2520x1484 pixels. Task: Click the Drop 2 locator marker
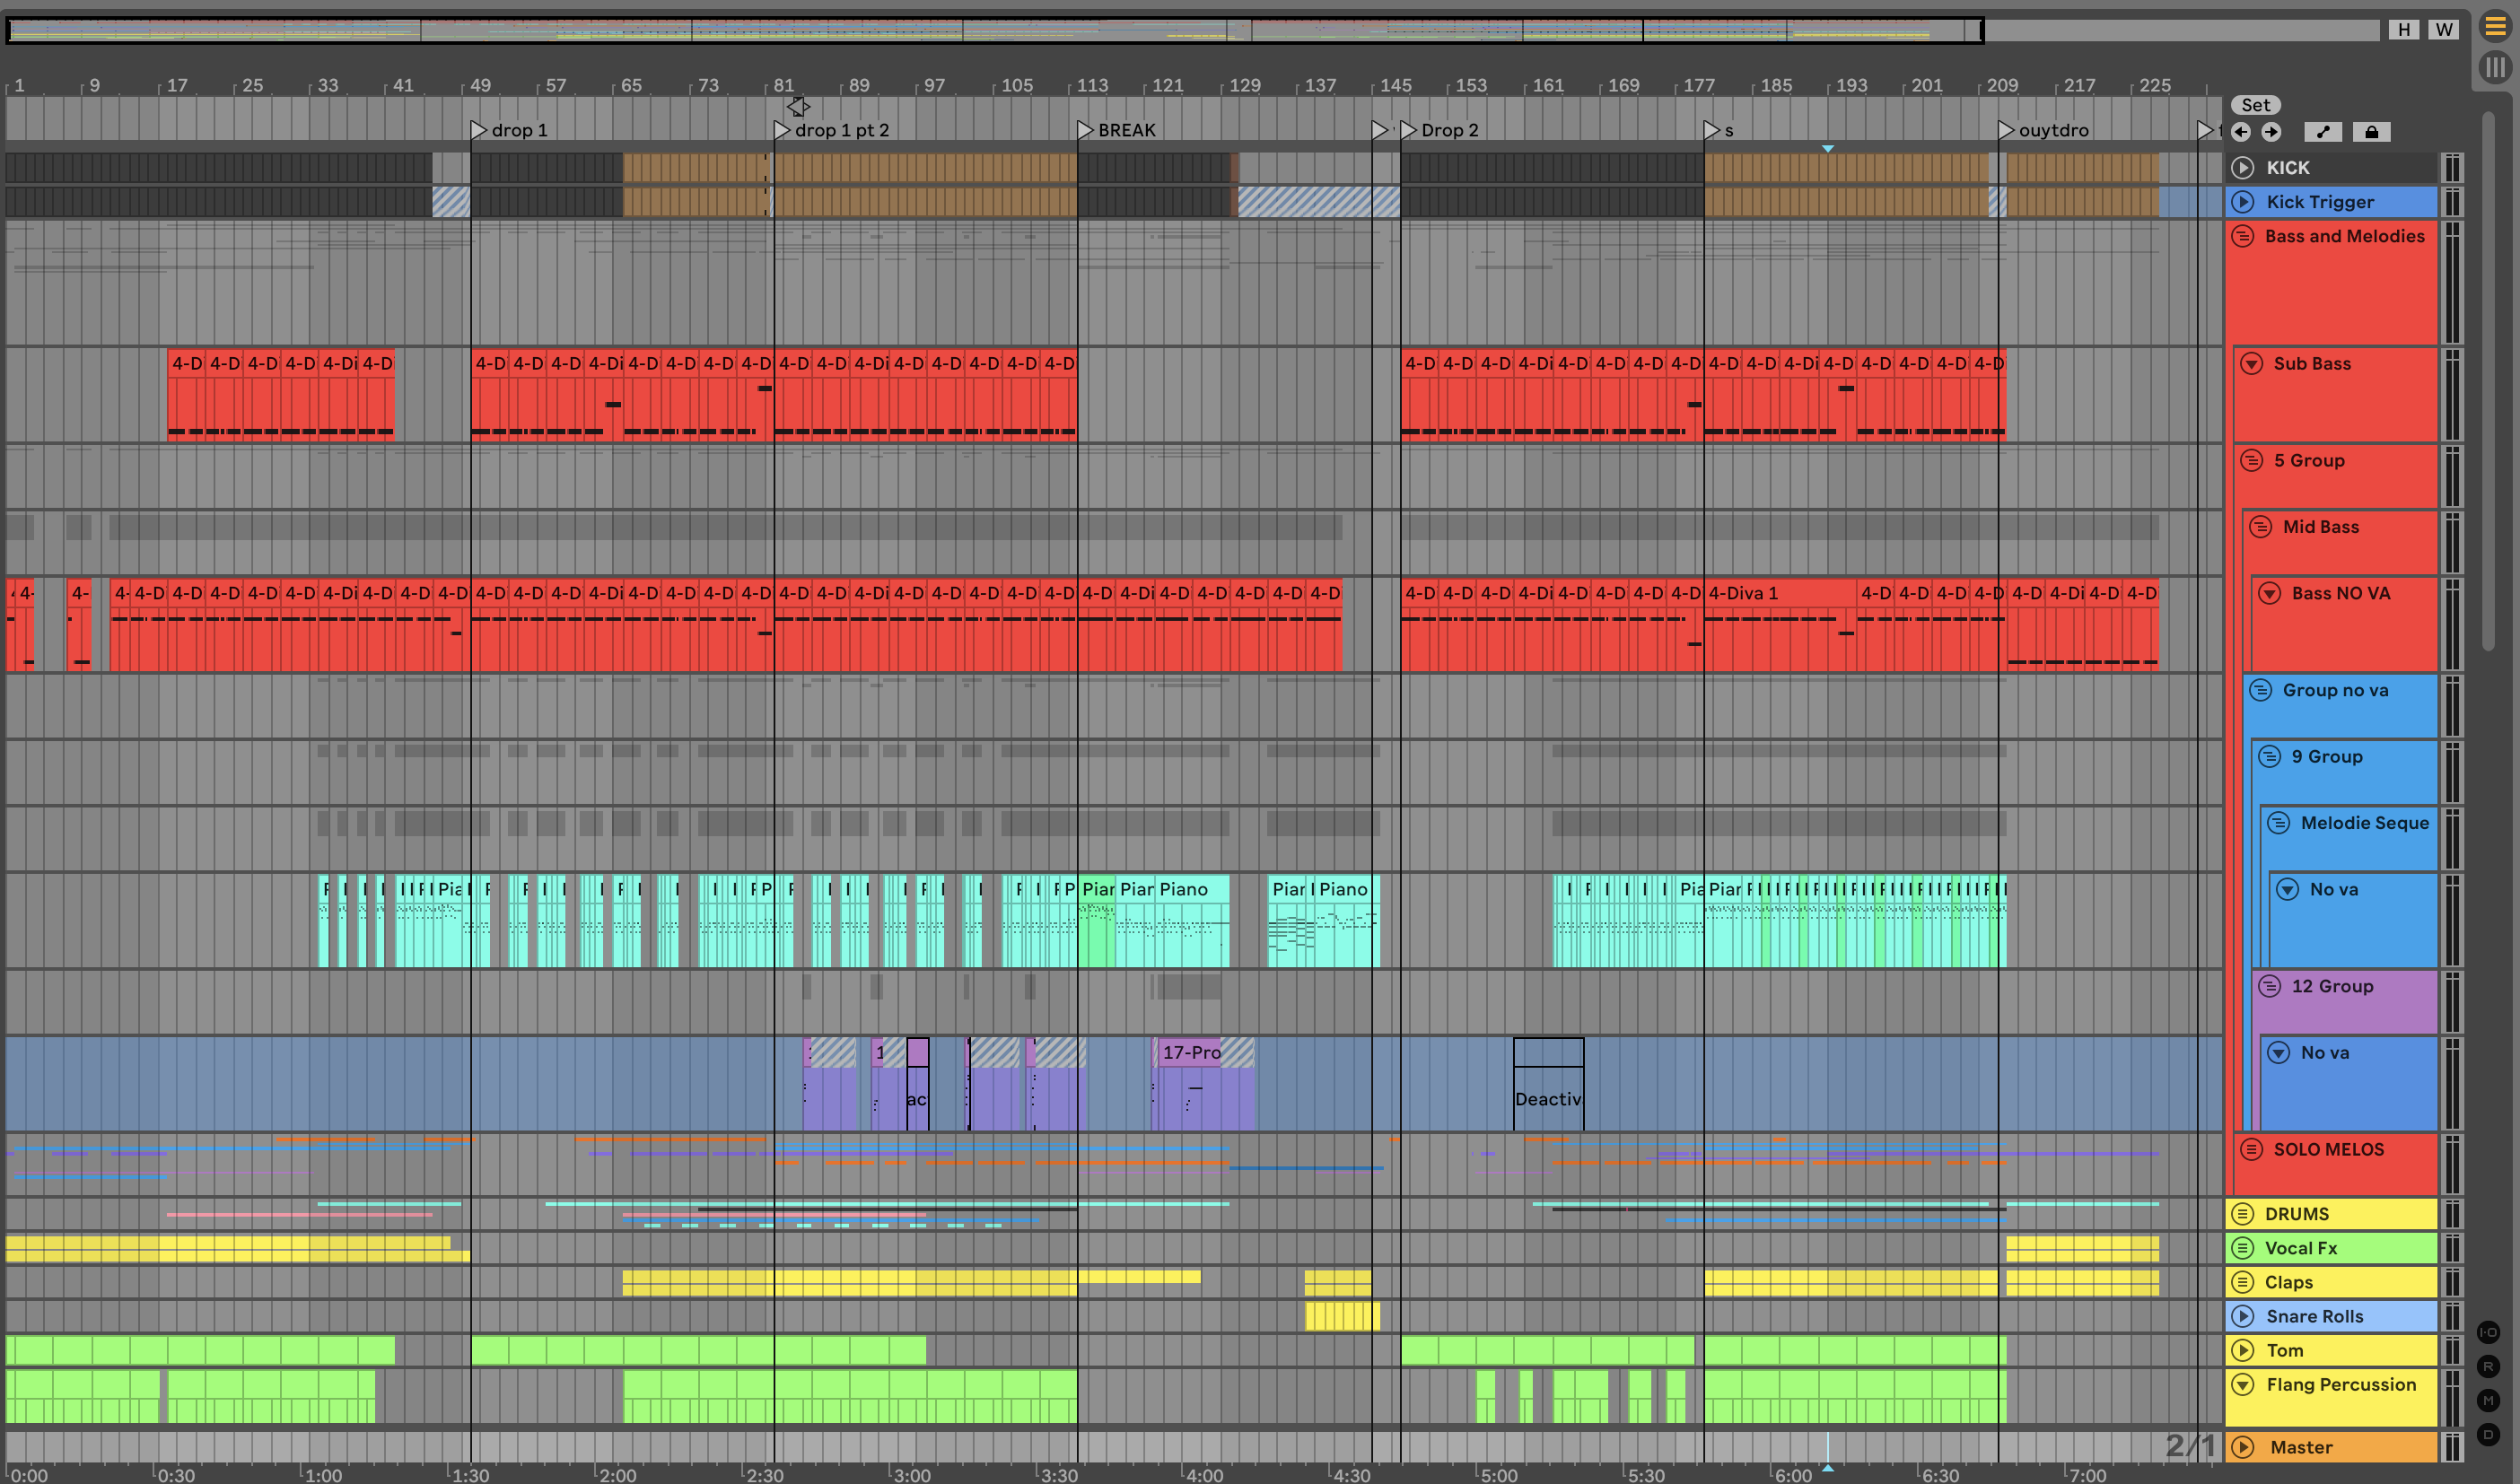(x=1408, y=130)
